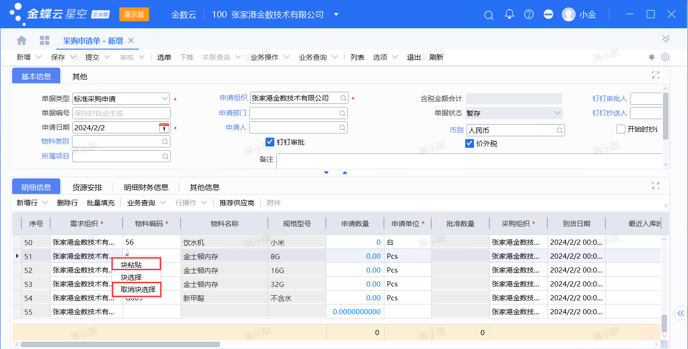Open the search icon in title bar
Image resolution: width=688 pixels, height=349 pixels.
click(489, 15)
